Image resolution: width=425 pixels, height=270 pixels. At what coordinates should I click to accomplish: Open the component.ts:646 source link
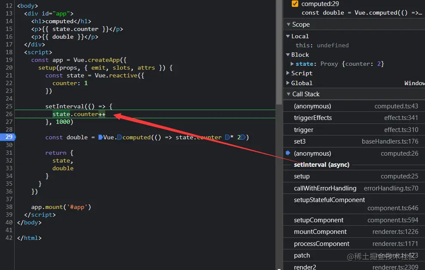tap(393, 208)
